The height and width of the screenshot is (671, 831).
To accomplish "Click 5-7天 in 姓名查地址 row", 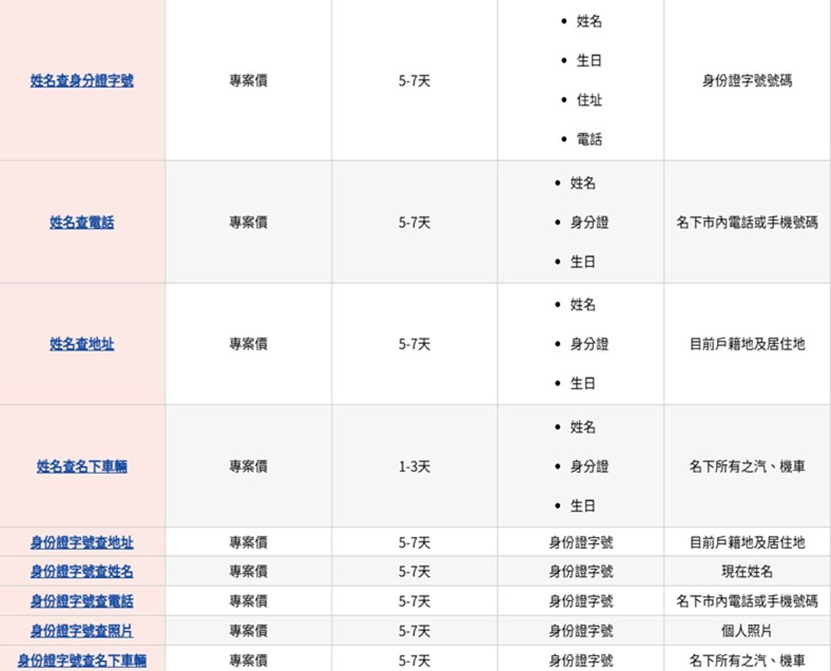I will (x=414, y=344).
